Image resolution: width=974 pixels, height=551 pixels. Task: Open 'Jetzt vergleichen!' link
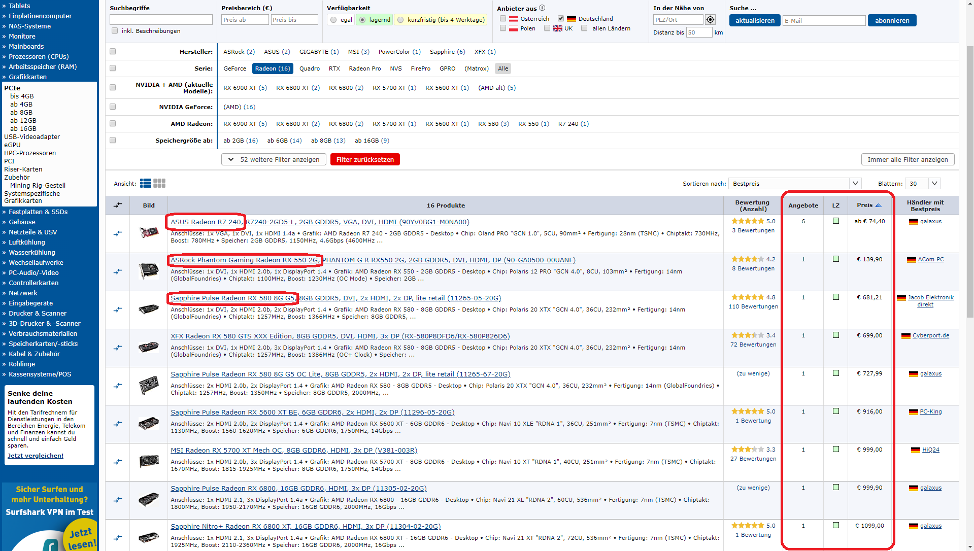pos(36,456)
